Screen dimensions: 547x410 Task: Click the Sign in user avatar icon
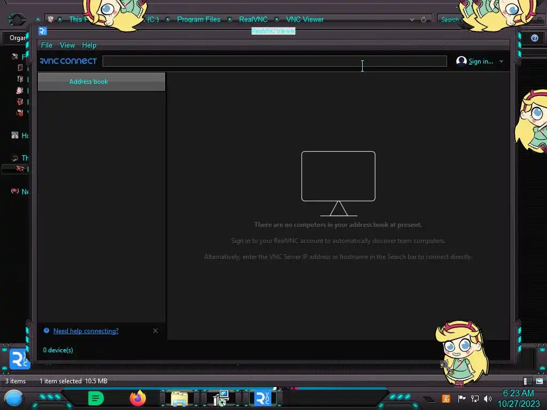[x=461, y=61]
